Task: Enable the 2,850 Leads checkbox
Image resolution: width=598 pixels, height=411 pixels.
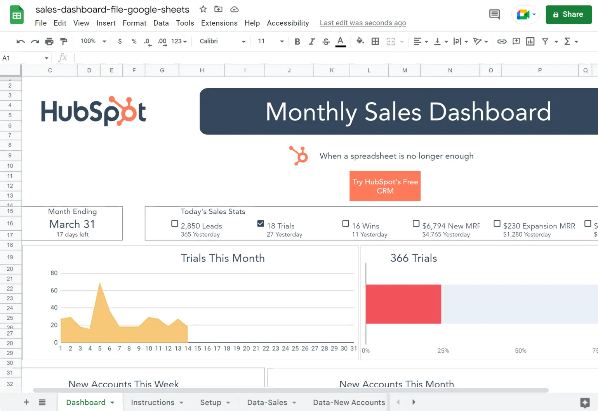Action: click(175, 223)
